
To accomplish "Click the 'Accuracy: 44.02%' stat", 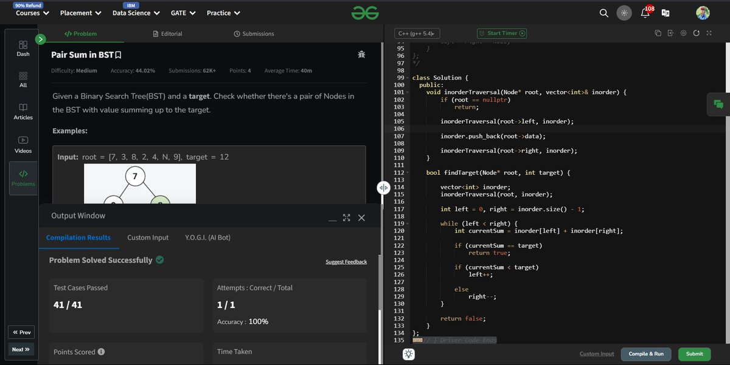I will (133, 70).
